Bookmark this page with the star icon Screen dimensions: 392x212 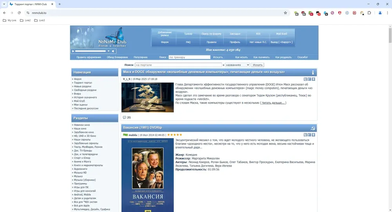tap(285, 13)
